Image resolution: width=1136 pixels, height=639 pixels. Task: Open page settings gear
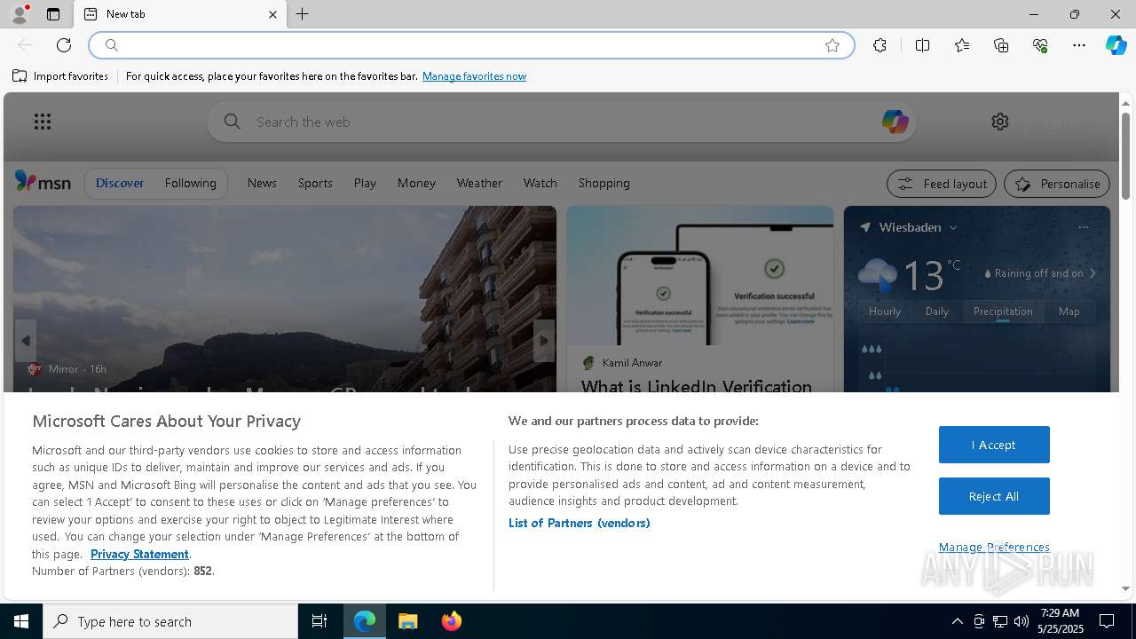1000,122
